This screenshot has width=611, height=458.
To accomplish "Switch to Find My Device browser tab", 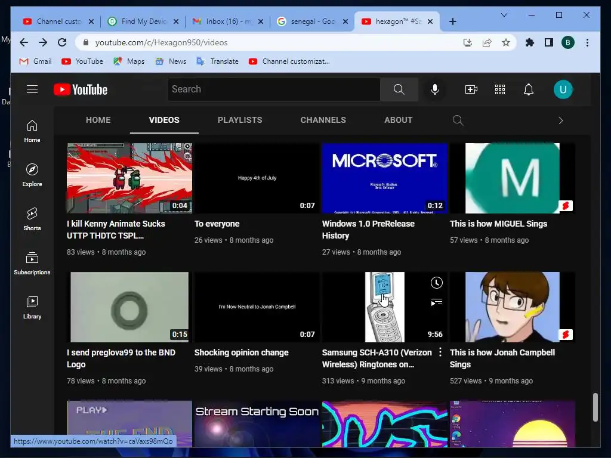I will 138,21.
